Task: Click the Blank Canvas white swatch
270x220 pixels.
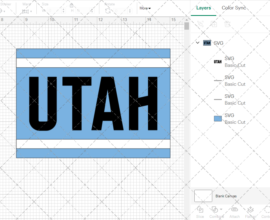Action: (x=203, y=196)
